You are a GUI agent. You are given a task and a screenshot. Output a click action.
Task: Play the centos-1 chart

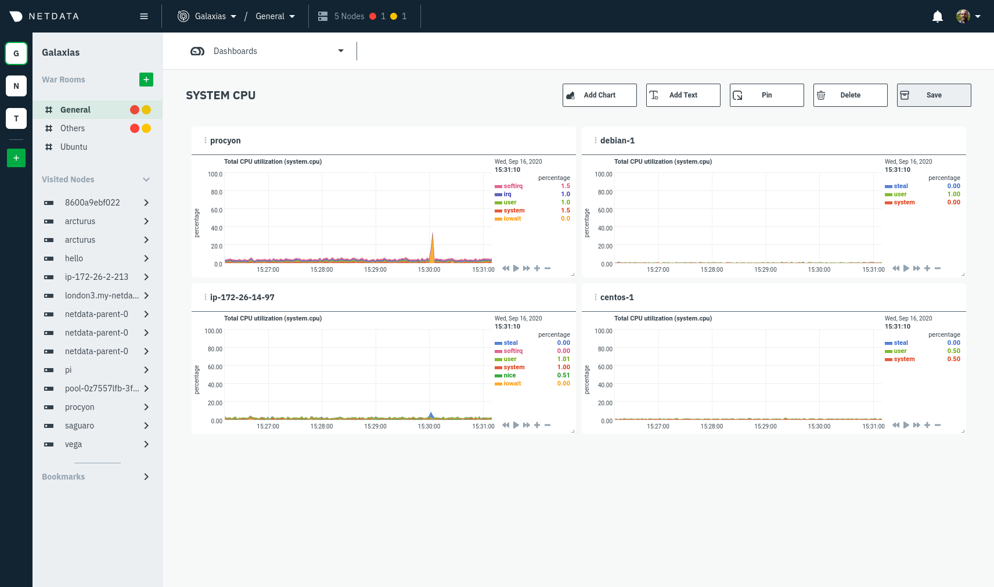click(x=906, y=425)
